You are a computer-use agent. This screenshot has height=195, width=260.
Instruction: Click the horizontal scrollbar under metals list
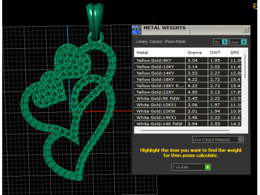point(185,130)
